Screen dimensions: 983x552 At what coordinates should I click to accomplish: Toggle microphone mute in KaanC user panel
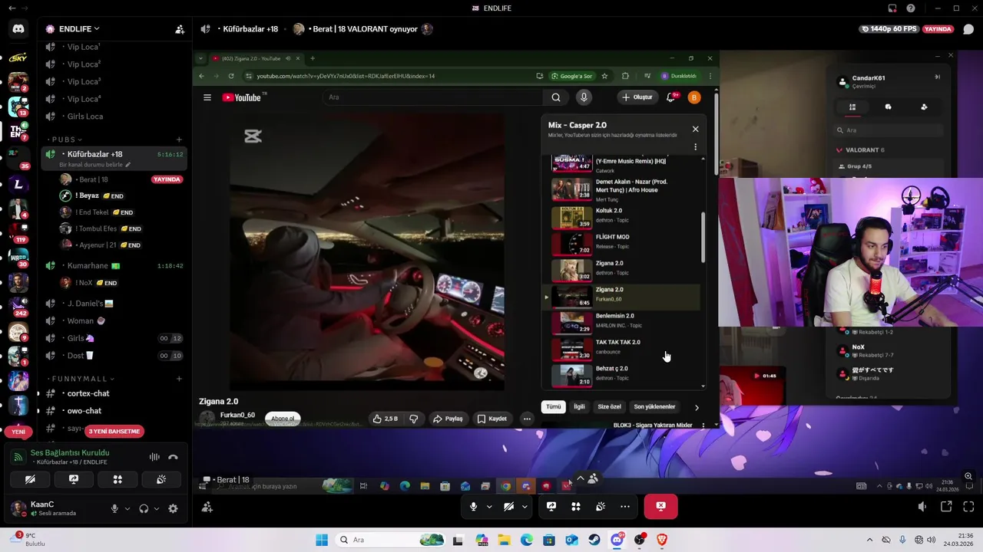(114, 508)
